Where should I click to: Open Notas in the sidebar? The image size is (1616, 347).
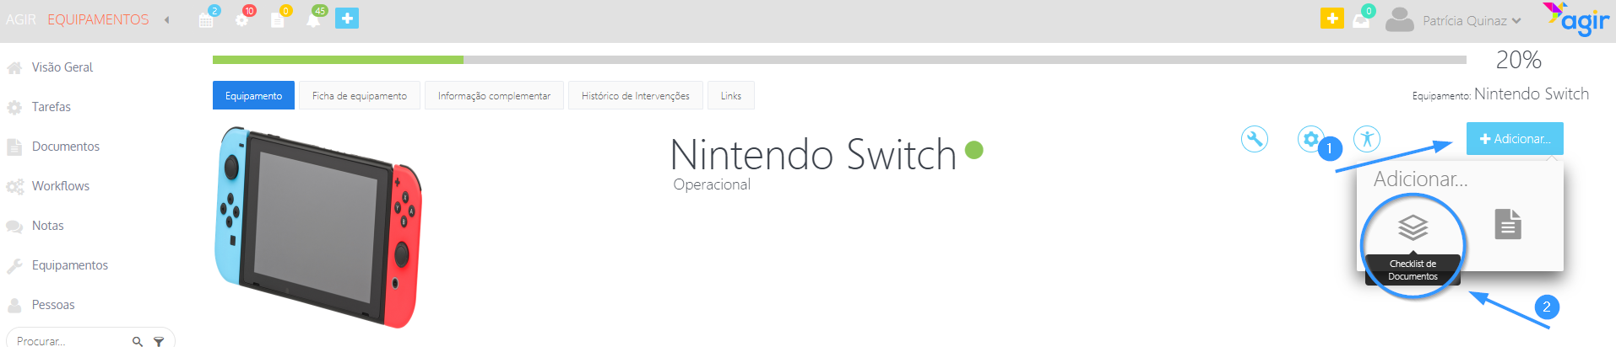(48, 226)
